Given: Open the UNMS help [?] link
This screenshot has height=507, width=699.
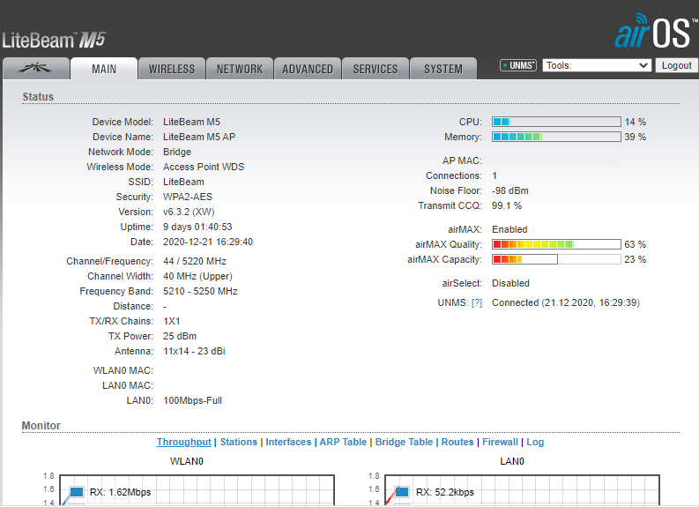Looking at the screenshot, I should tap(477, 302).
